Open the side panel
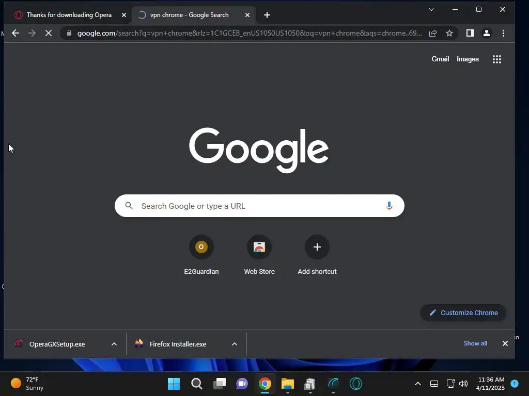The image size is (529, 396). tap(470, 33)
